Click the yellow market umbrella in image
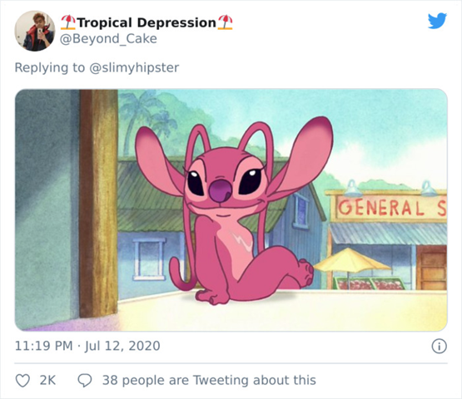Screen dimensions: 462x399 [x=351, y=260]
